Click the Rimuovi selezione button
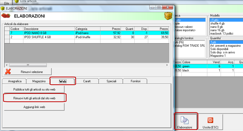The width and height of the screenshot is (243, 131). click(x=28, y=72)
